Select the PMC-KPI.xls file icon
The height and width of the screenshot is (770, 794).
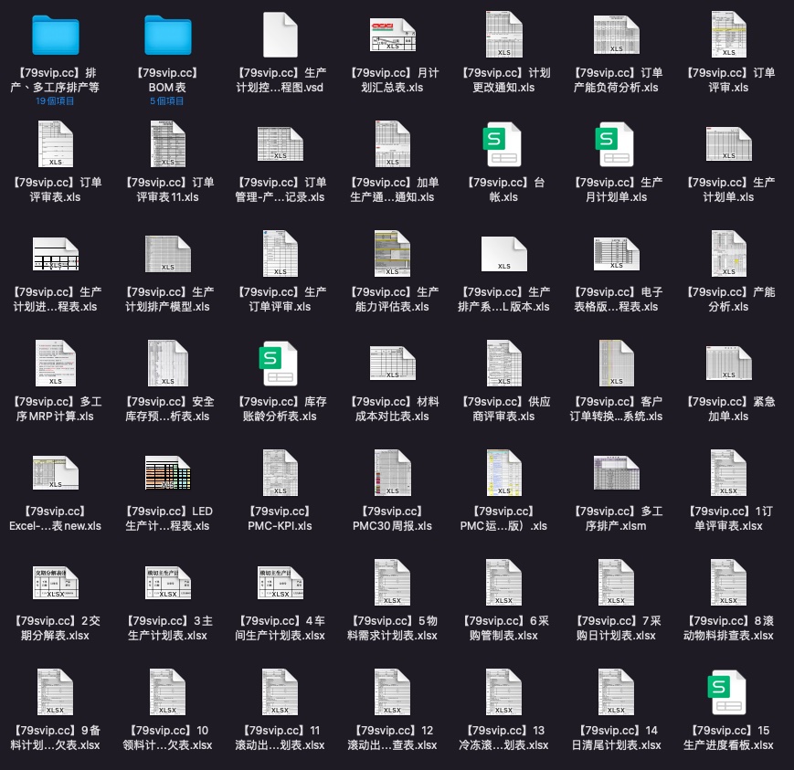(x=280, y=473)
